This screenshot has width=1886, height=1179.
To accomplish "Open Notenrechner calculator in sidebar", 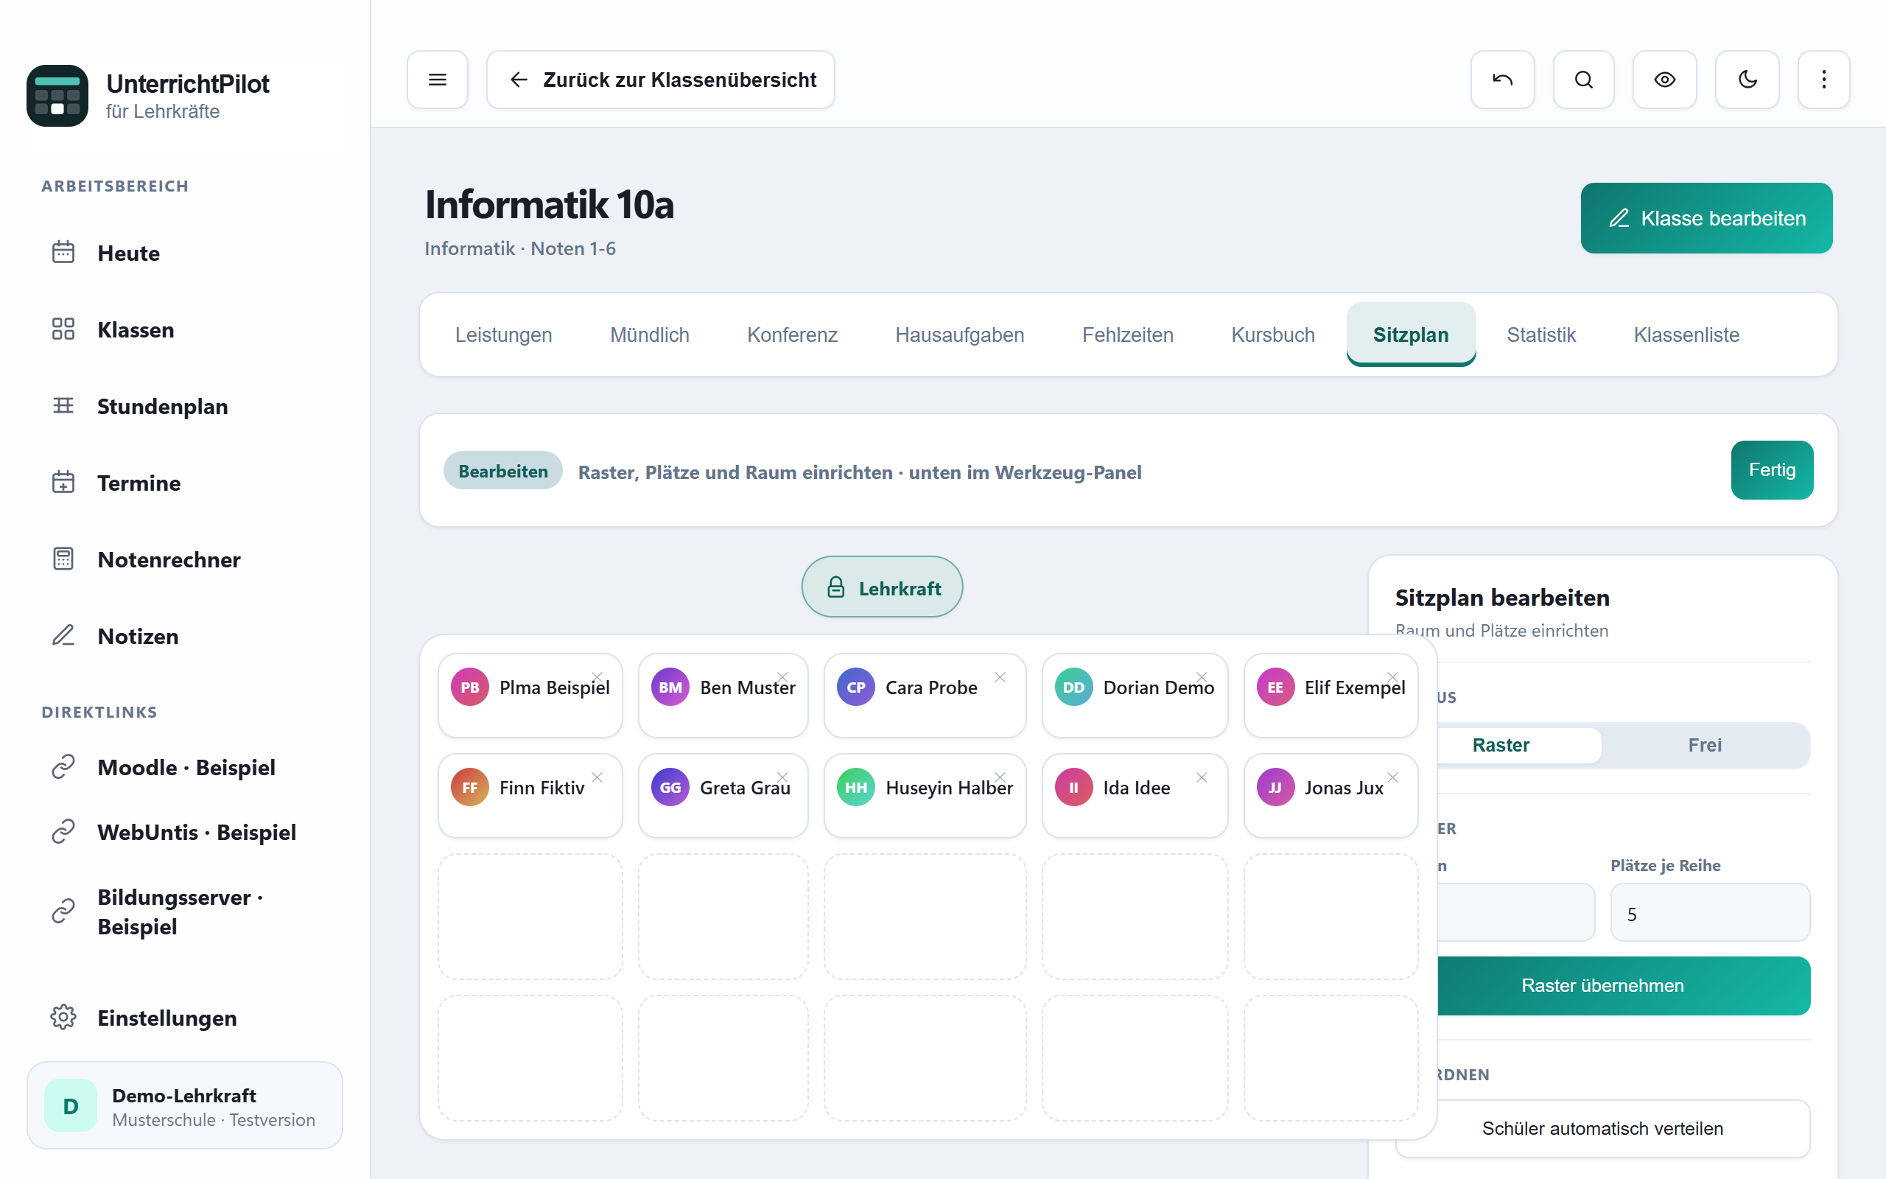I will coord(169,560).
